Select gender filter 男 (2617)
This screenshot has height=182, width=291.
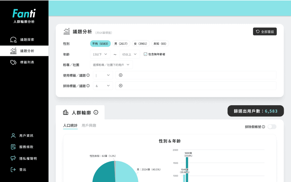click(x=121, y=44)
